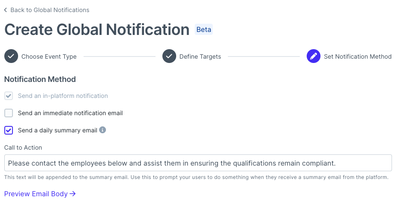Go to the Choose Event Type step label
Viewport: 395px width, 204px height.
tap(49, 56)
